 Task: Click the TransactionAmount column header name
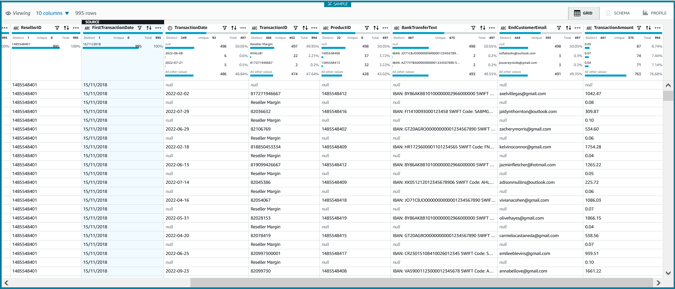click(x=614, y=28)
